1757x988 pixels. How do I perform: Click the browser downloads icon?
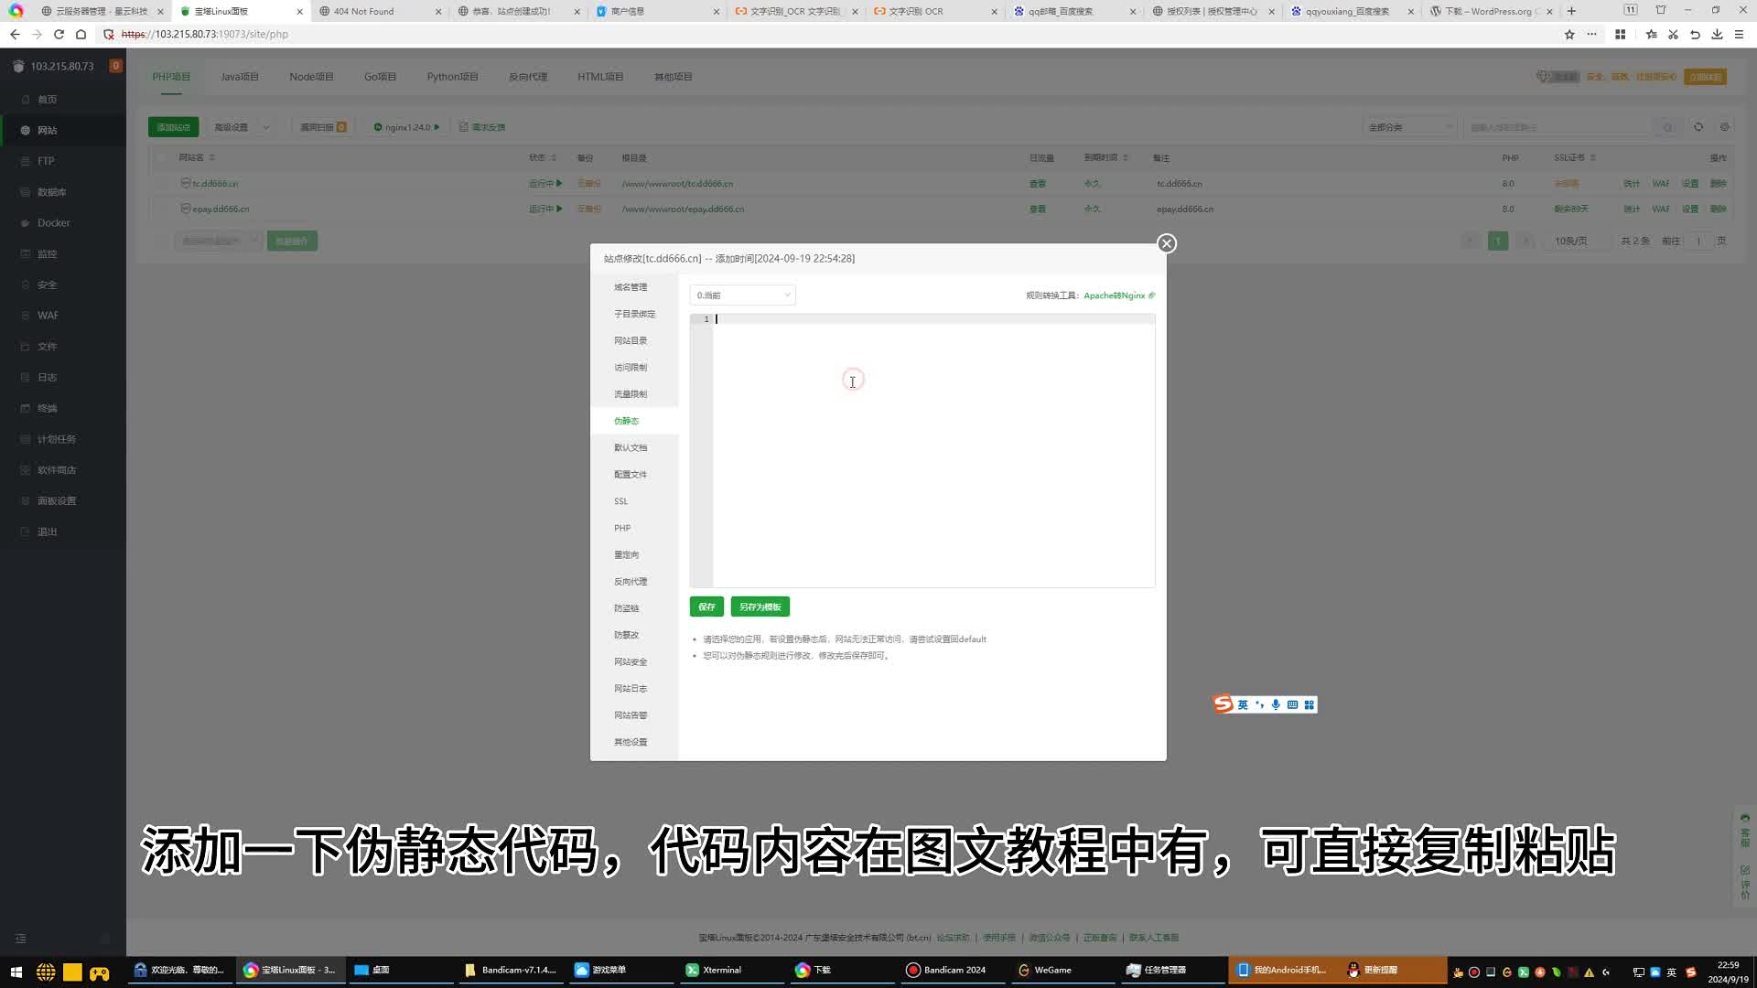click(x=1717, y=34)
